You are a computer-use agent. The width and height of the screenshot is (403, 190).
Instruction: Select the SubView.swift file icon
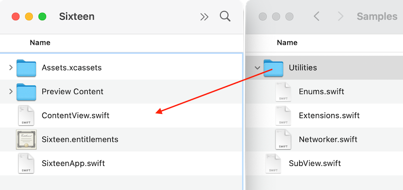point(273,163)
